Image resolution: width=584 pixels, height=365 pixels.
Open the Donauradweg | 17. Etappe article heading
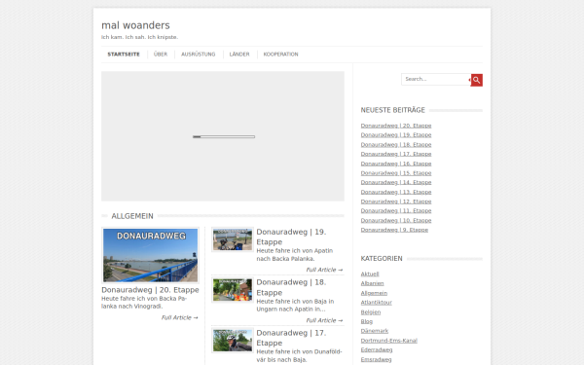coord(291,338)
